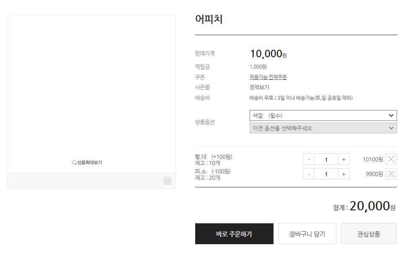
Task: Increase quantity for 파,소 option
Action: 343,174
